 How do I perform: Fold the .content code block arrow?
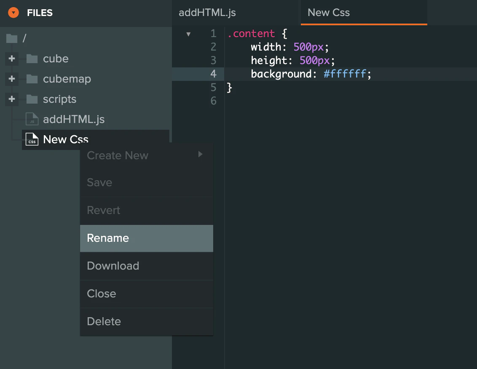[x=188, y=34]
